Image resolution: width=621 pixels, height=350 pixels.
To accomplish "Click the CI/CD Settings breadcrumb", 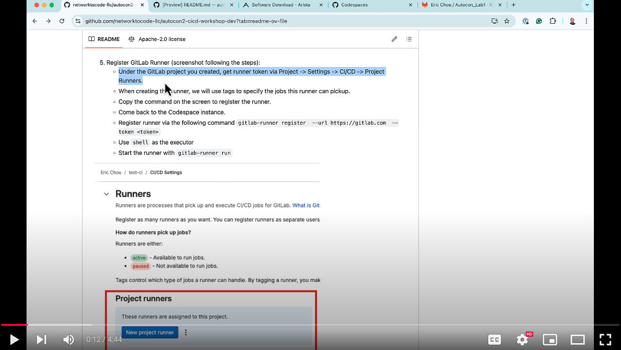I will coord(166,173).
